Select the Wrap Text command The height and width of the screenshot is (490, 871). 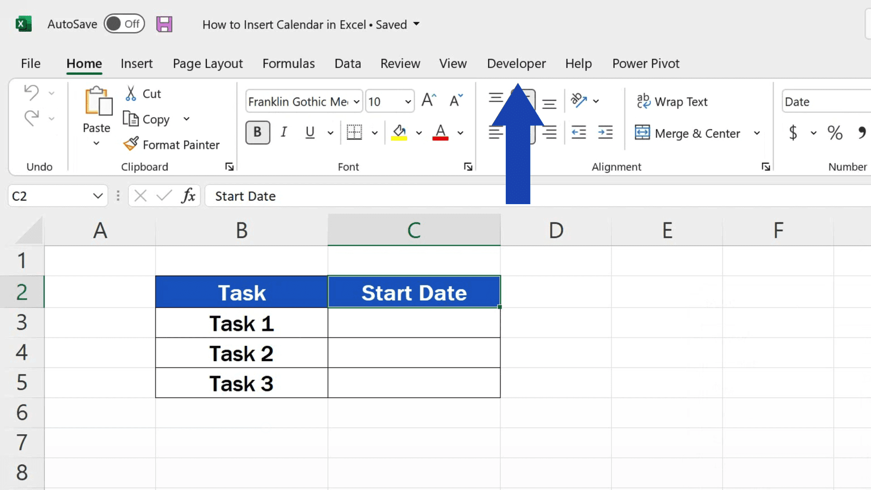coord(672,101)
